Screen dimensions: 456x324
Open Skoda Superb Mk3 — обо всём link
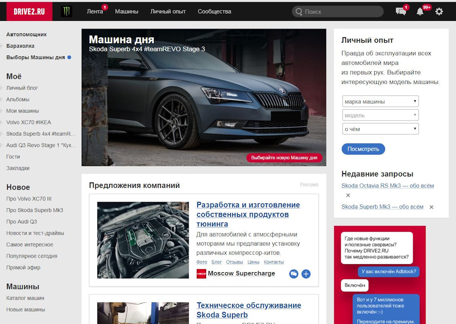tap(382, 207)
